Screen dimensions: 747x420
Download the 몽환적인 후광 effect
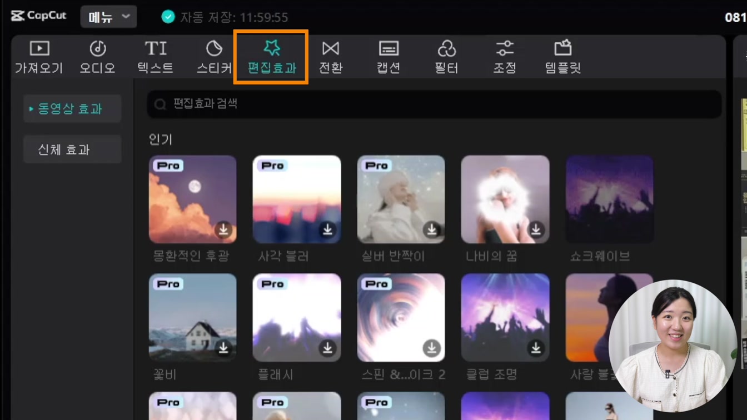point(223,229)
